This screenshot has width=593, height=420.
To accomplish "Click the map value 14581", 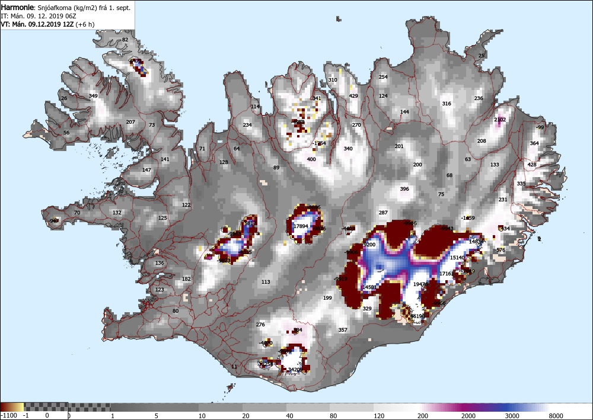I will 369,287.
